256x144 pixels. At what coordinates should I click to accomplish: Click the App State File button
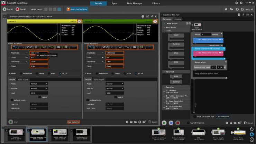(73, 122)
